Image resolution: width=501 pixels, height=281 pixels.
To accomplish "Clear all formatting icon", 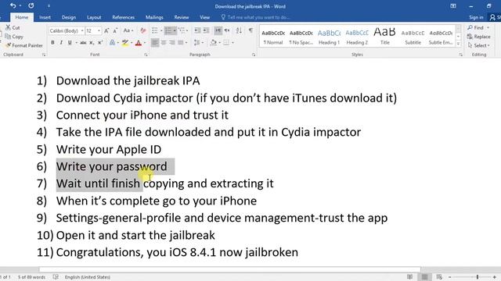I will pos(142,30).
